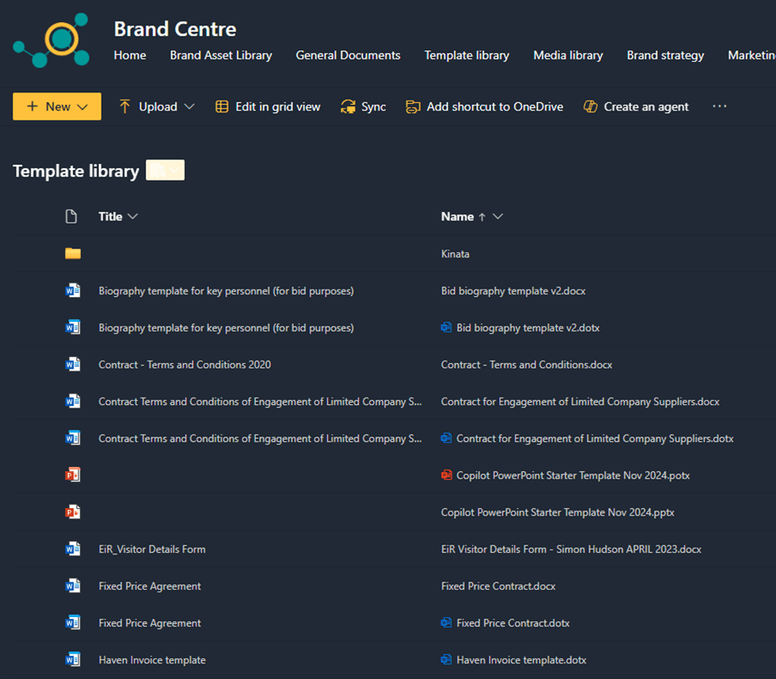Open the Kinata folder link

coord(455,253)
